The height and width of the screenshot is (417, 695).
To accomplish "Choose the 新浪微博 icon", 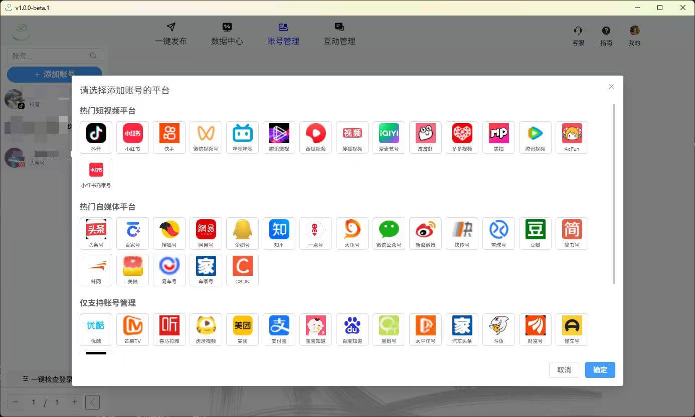I will pos(425,233).
